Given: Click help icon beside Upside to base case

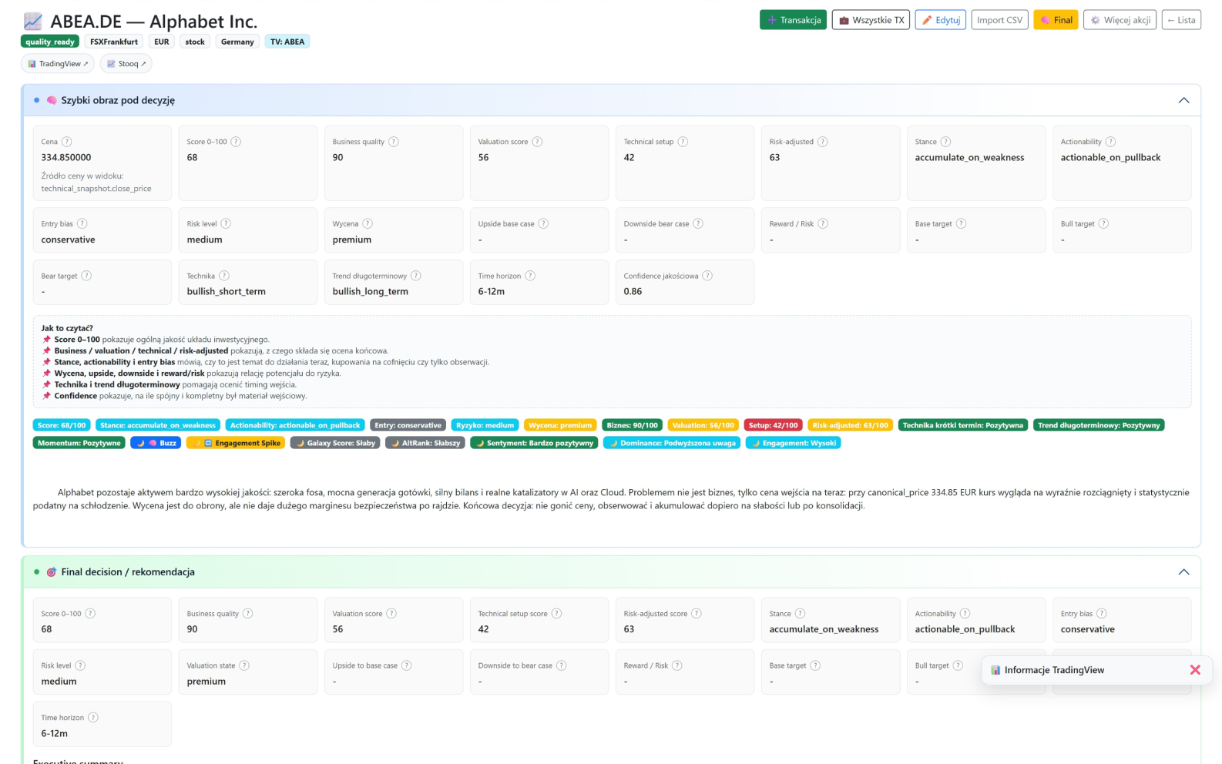Looking at the screenshot, I should coord(407,665).
